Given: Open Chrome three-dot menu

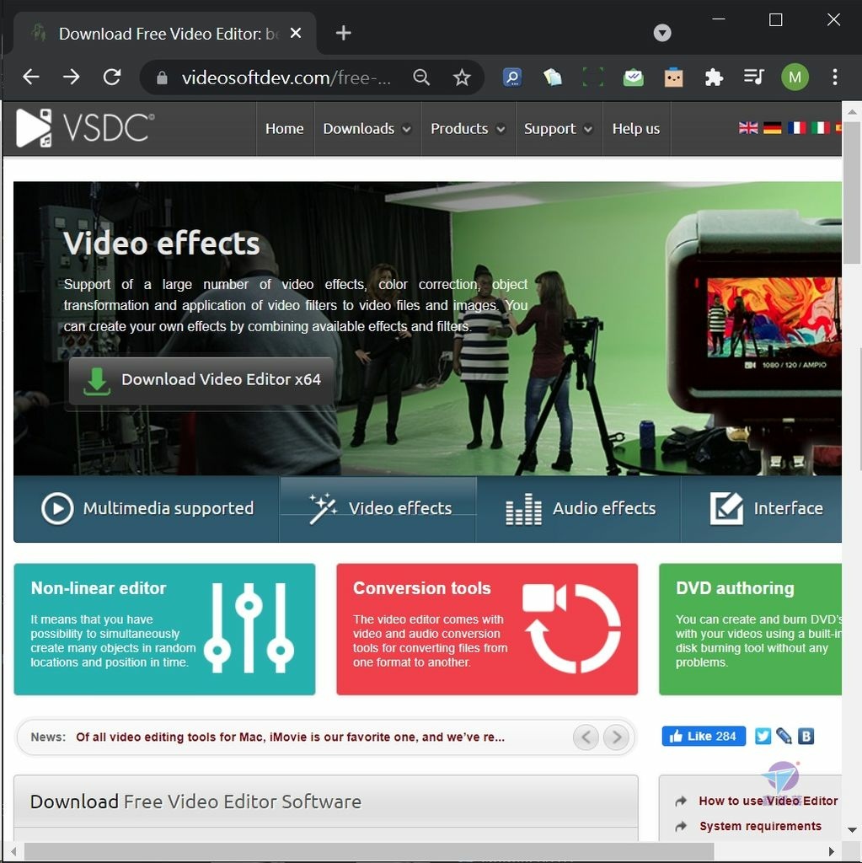Looking at the screenshot, I should tap(835, 77).
